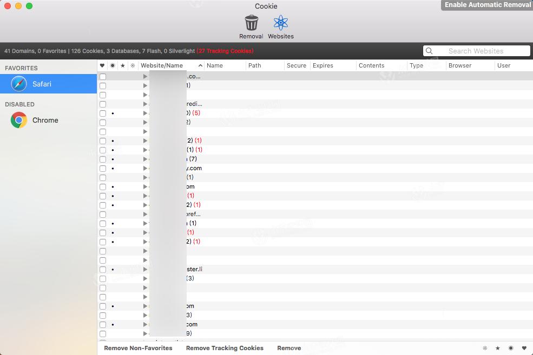
Task: Click the Chrome browser icon under Disabled
Action: (x=19, y=120)
